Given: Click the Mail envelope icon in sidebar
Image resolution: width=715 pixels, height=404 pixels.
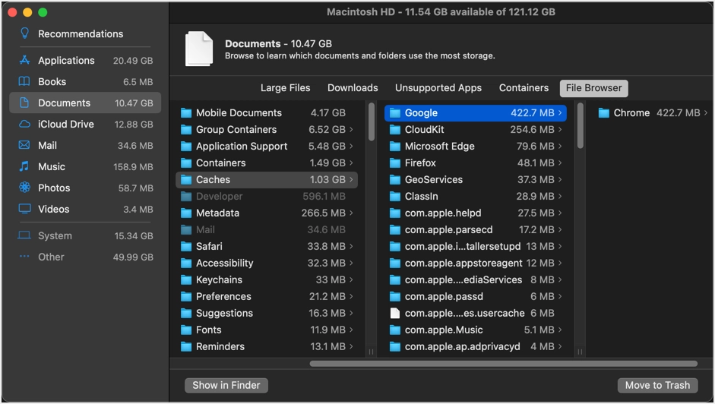Looking at the screenshot, I should [24, 145].
